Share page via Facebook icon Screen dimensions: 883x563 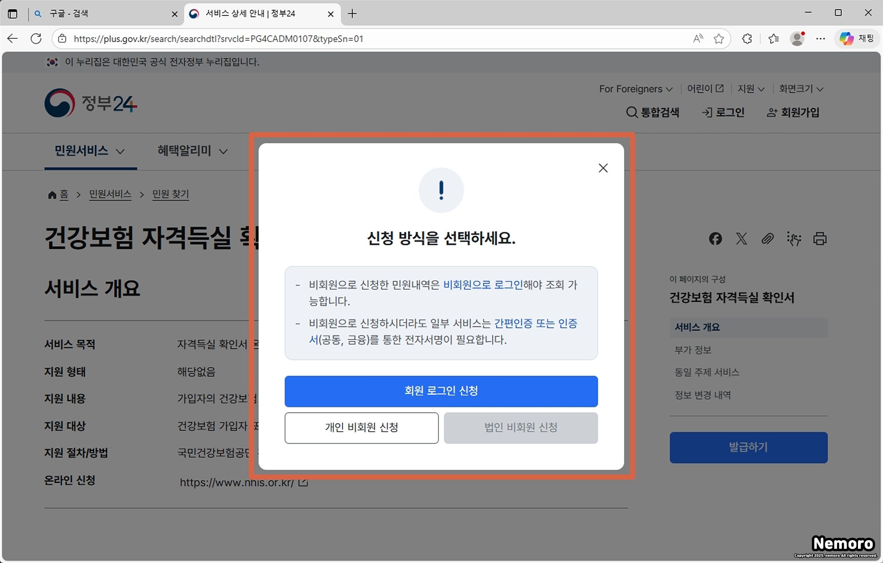coord(715,238)
